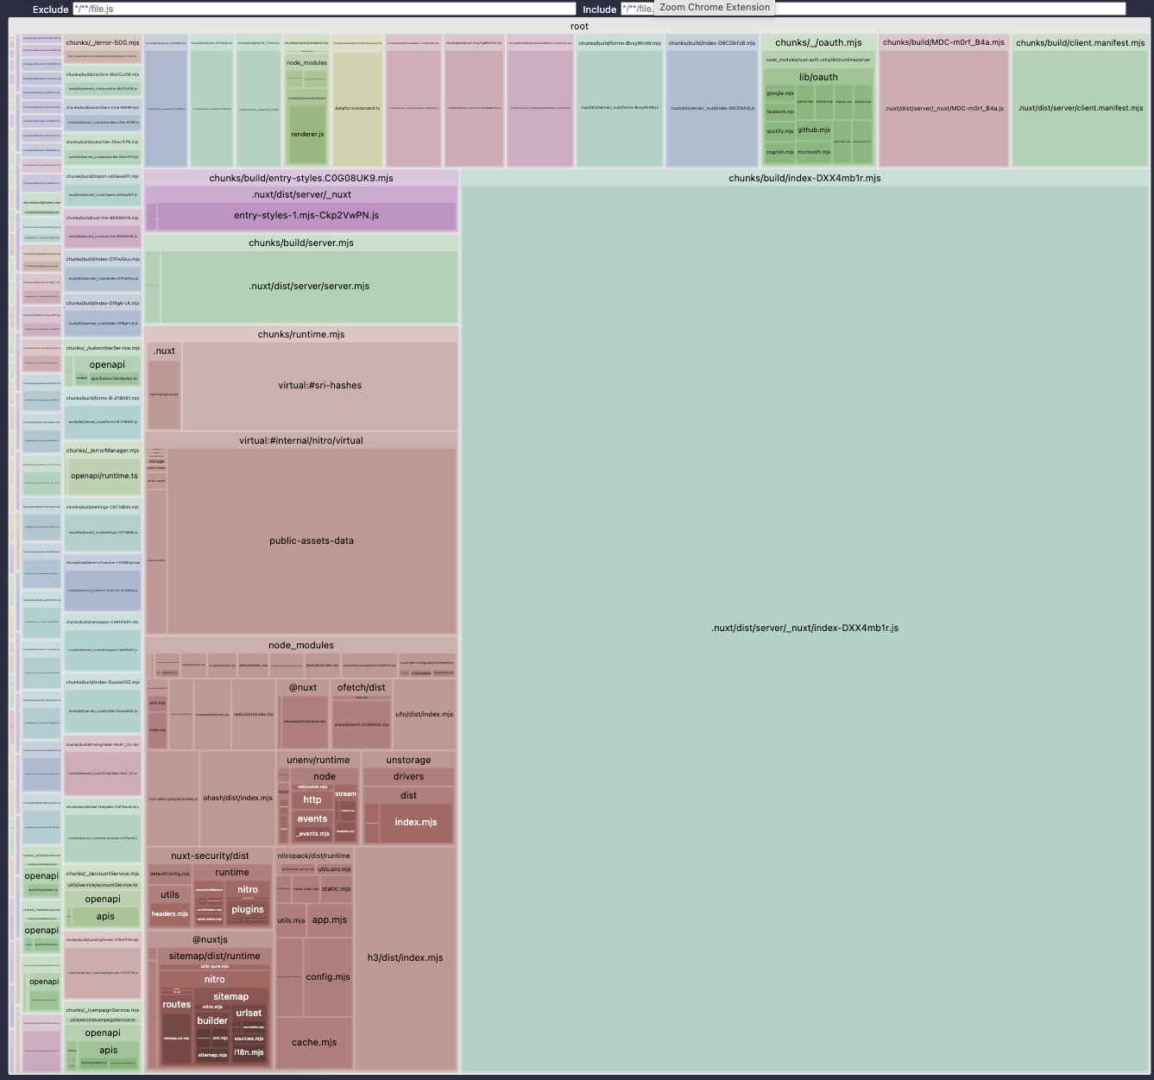
Task: Click the app.mjs block
Action: click(330, 920)
